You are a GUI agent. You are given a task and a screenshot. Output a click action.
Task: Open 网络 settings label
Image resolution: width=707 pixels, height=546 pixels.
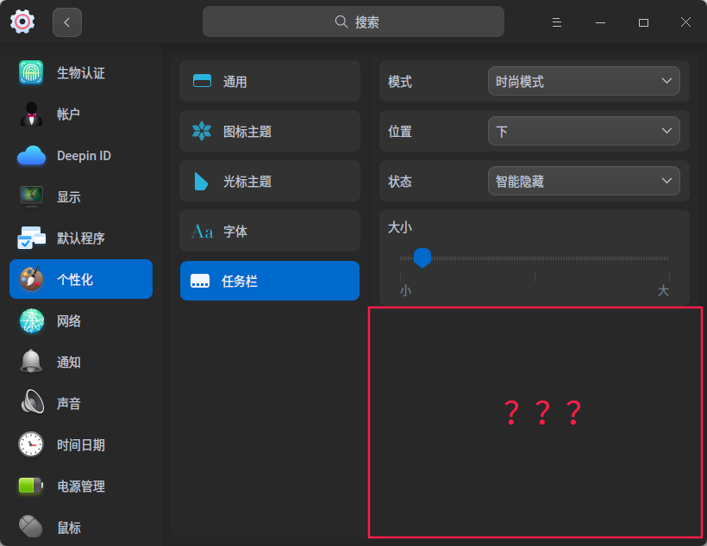pyautogui.click(x=68, y=320)
